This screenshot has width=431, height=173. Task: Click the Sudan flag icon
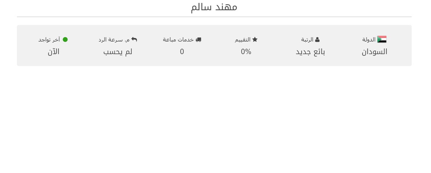382,39
